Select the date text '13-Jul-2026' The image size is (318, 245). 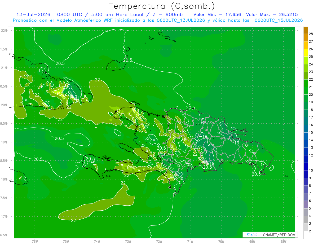pyautogui.click(x=33, y=15)
